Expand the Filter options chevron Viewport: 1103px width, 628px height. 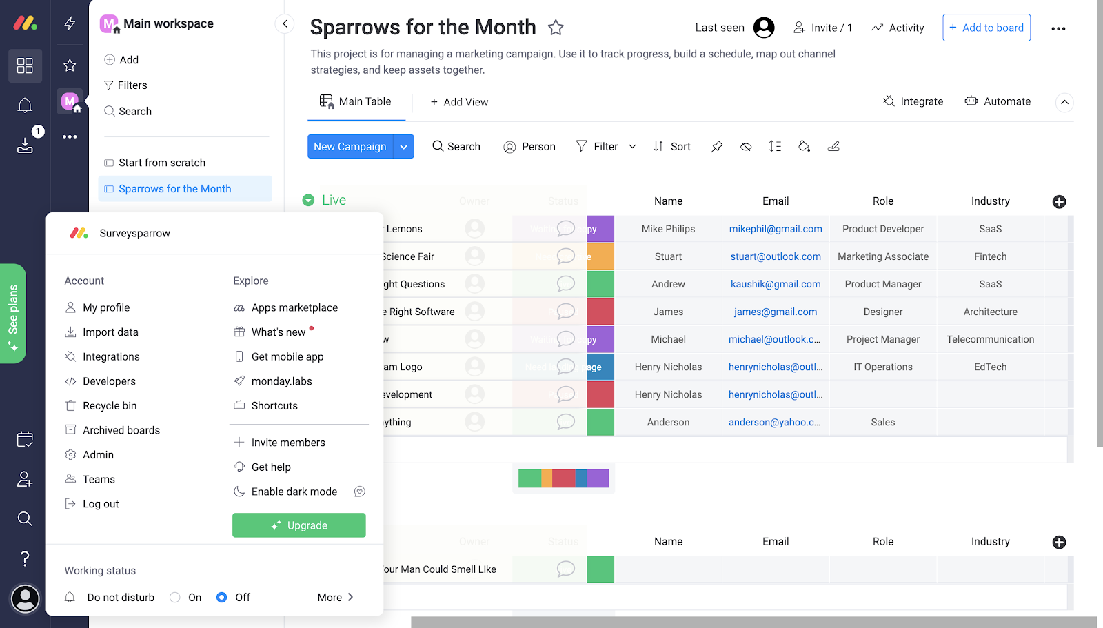(632, 146)
